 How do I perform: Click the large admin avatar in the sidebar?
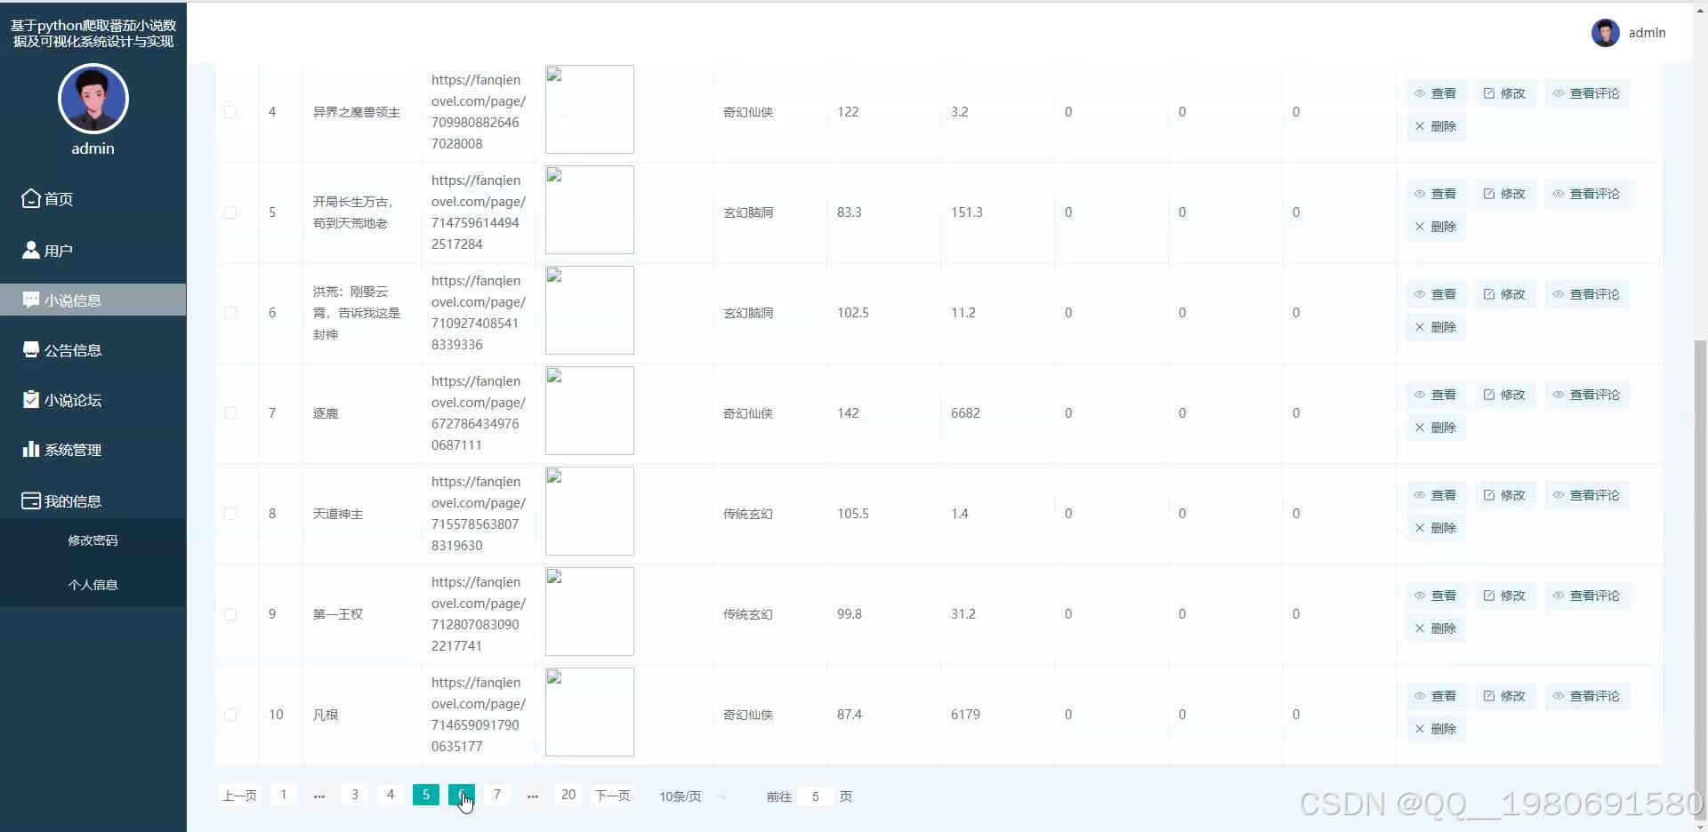coord(93,99)
